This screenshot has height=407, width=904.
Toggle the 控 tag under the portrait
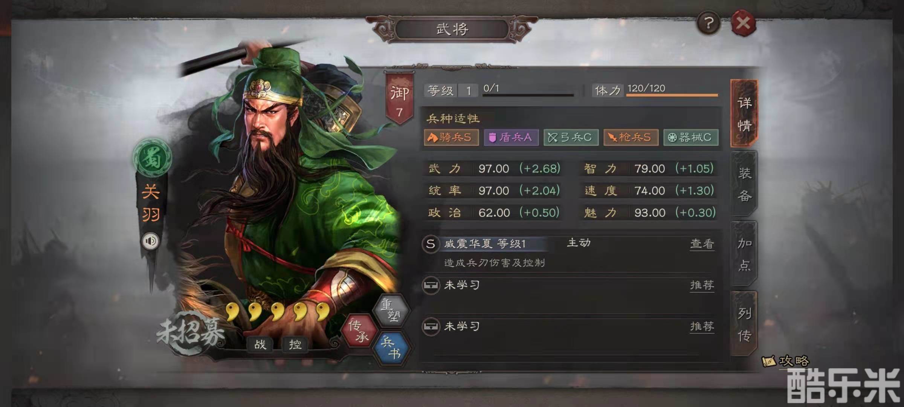tap(295, 344)
